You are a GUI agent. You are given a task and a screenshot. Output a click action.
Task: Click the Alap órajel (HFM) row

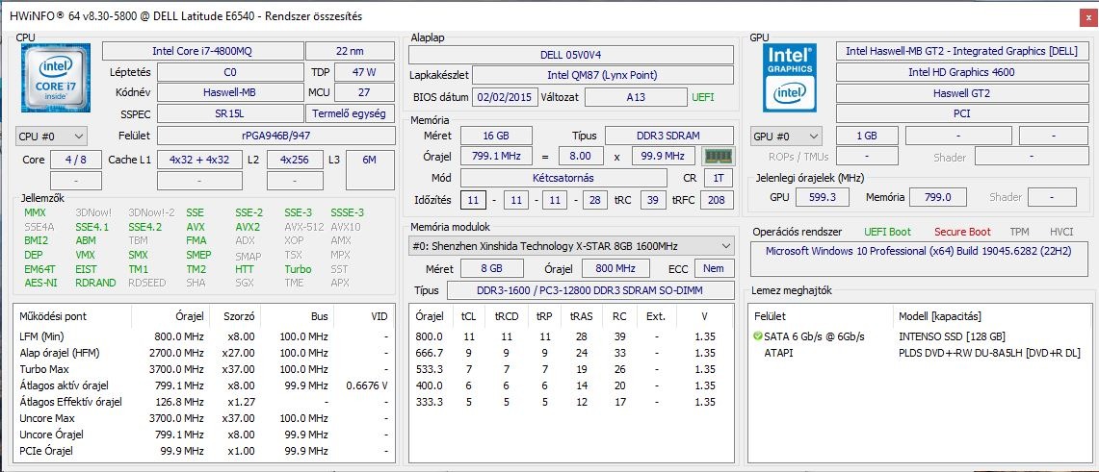point(204,353)
